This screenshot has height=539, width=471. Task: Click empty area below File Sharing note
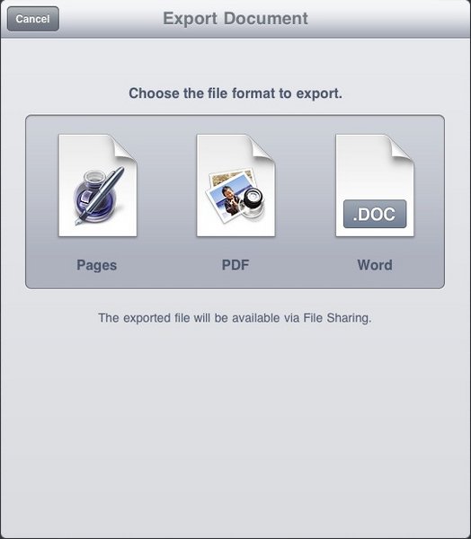(x=235, y=429)
